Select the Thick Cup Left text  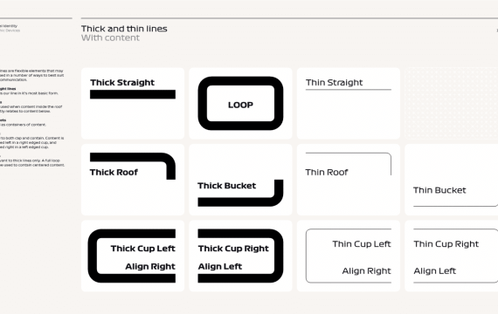[x=143, y=249]
